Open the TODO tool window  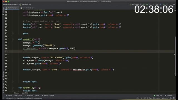pyautogui.click(x=18, y=96)
